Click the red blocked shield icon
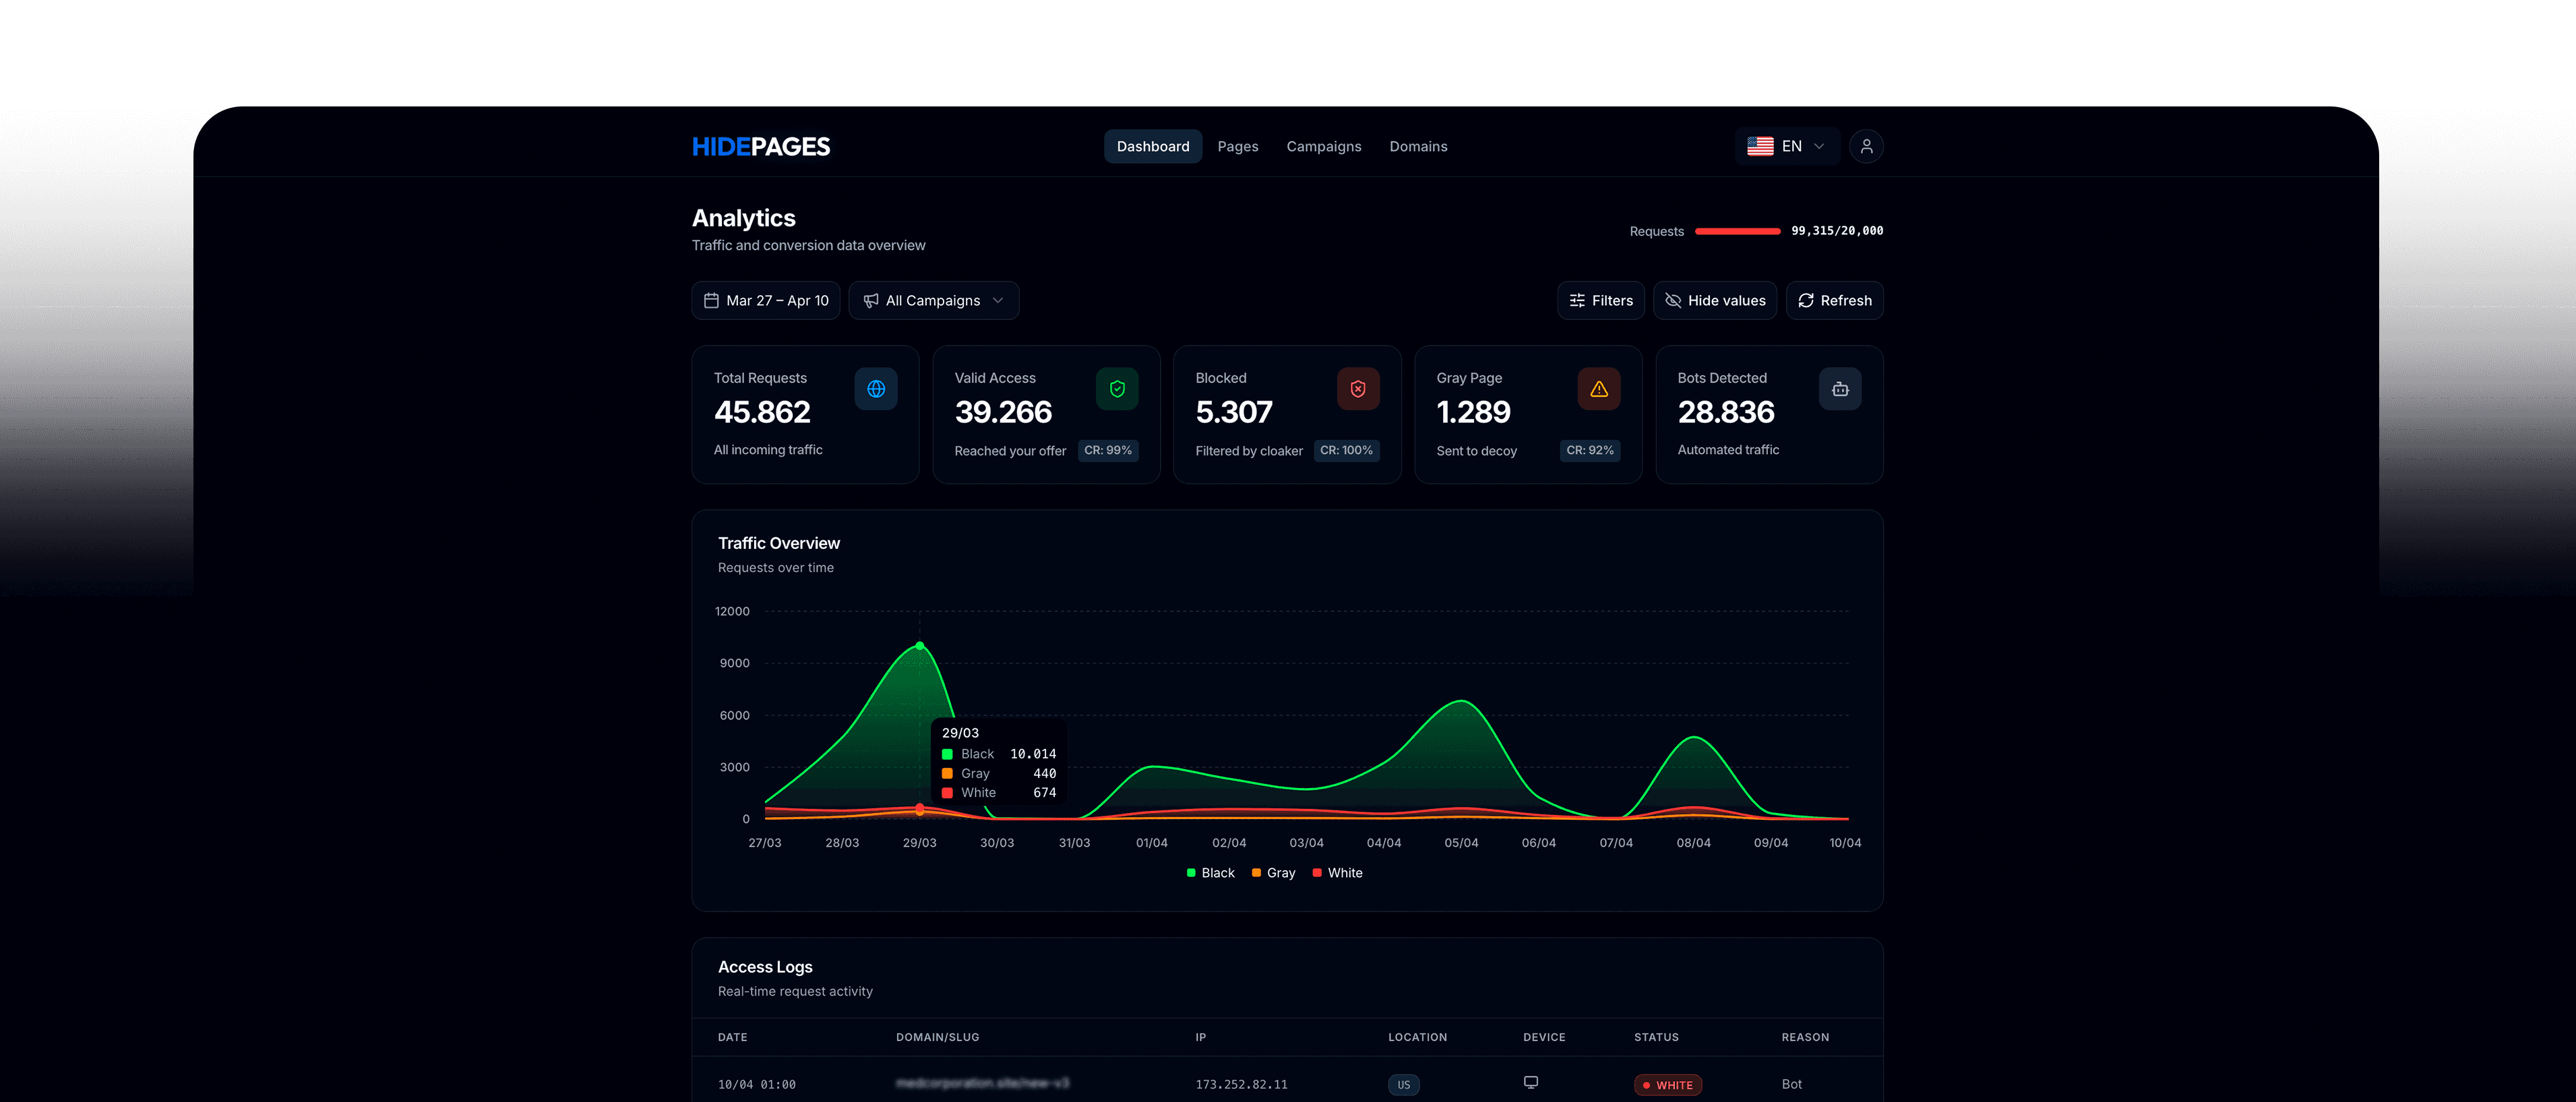Screen dimensions: 2576x1102 [1358, 389]
